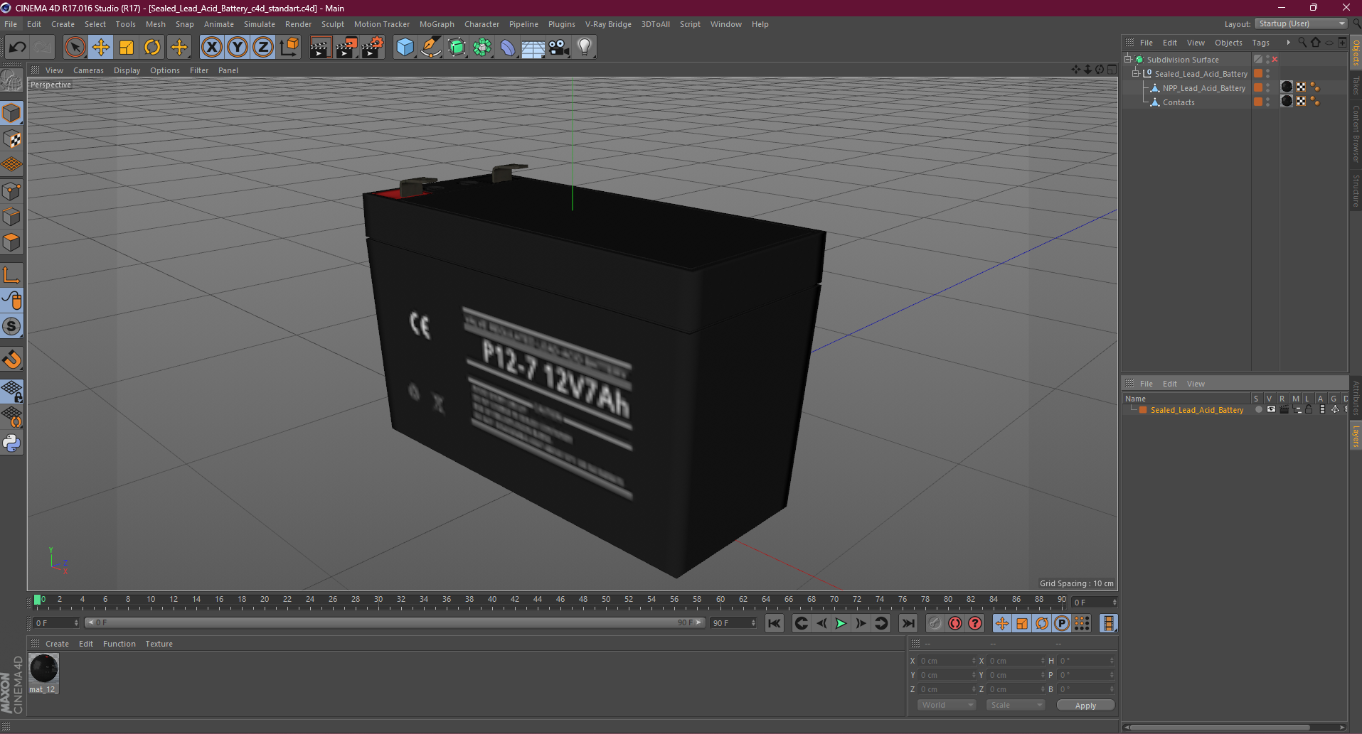Click the Undo arrow icon
The height and width of the screenshot is (734, 1362).
point(17,48)
